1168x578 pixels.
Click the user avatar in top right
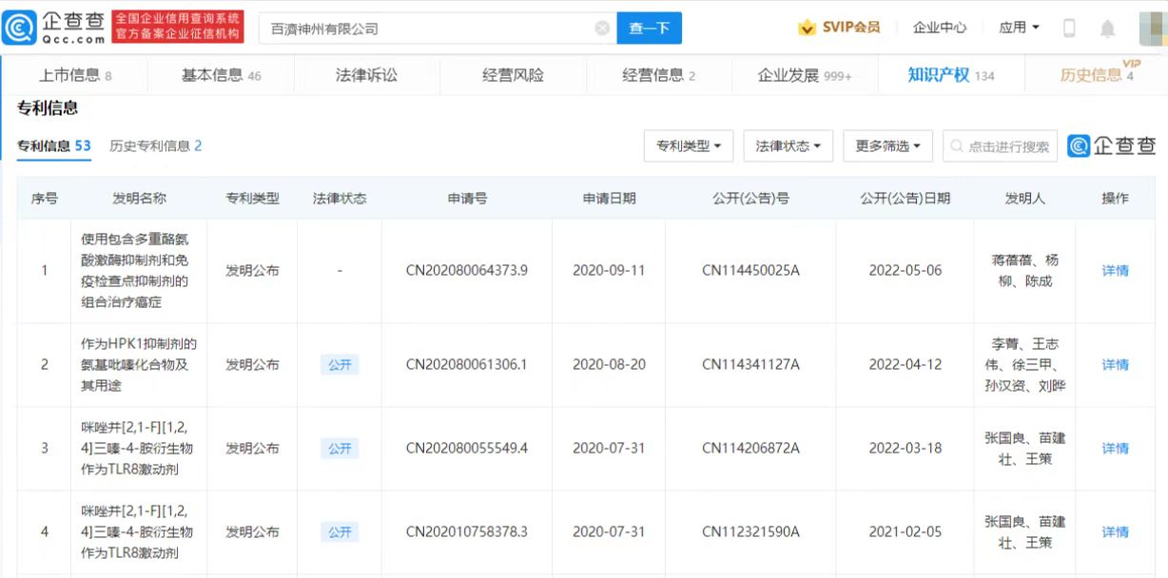[x=1152, y=29]
